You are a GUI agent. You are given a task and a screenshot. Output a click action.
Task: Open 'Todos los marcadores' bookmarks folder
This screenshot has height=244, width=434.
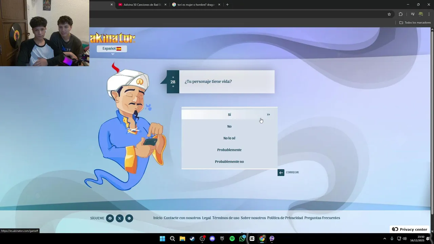[x=415, y=23]
